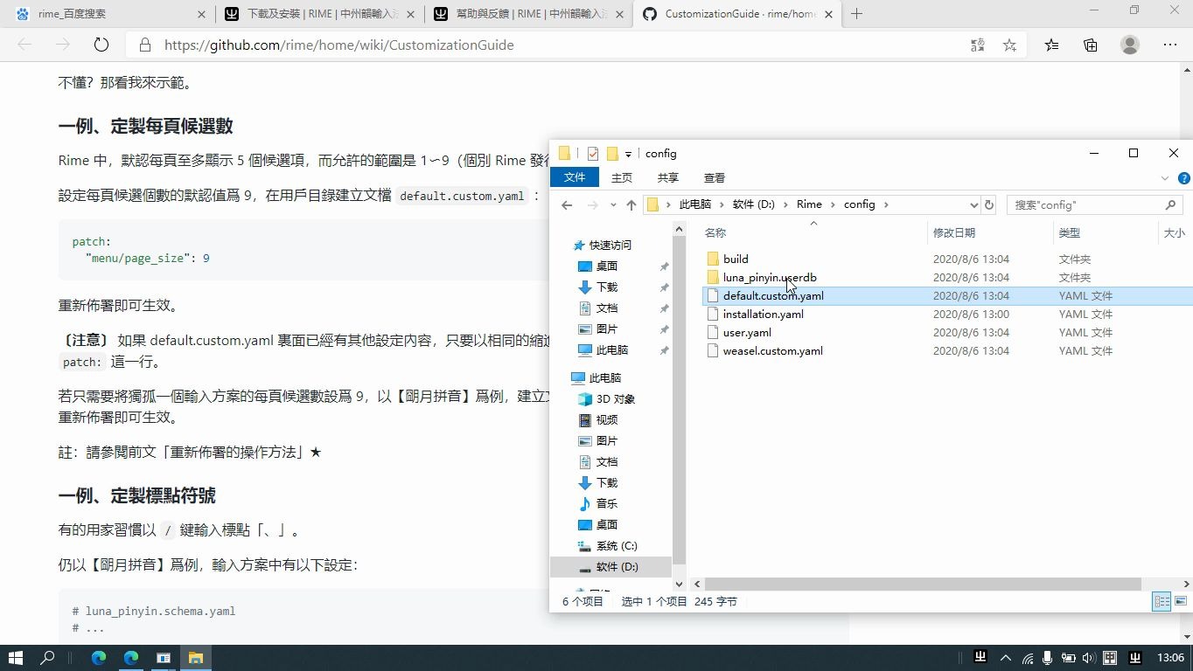Screen dimensions: 1193x671
Task: Click microphone icon in system tray
Action: coord(1047,658)
